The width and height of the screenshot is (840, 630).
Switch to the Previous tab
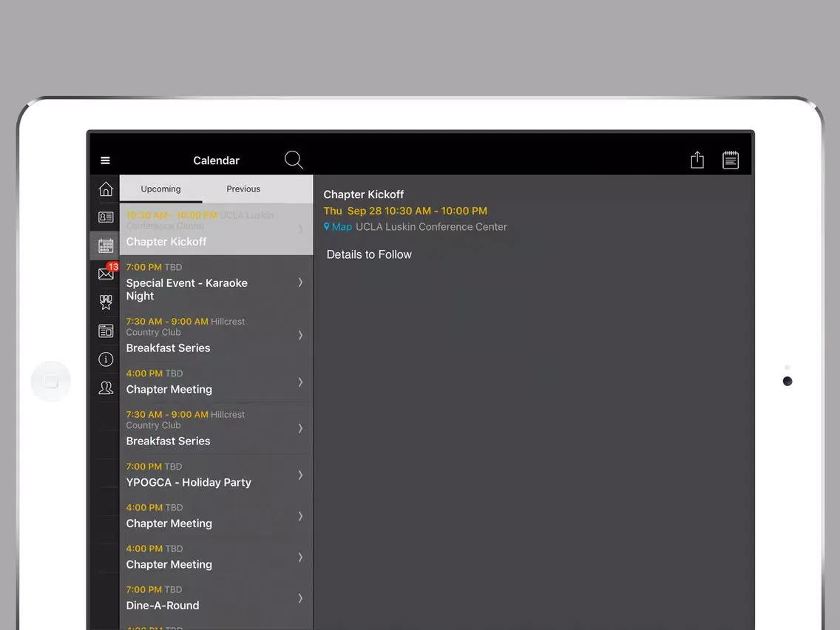coord(243,189)
